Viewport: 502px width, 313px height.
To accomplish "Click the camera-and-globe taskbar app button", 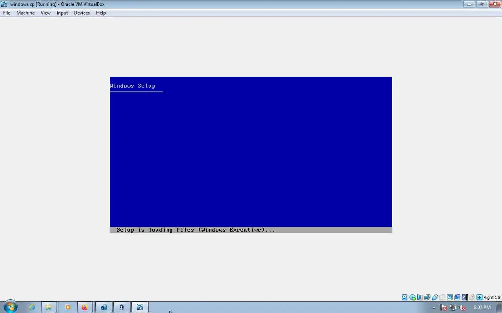I will [104, 307].
